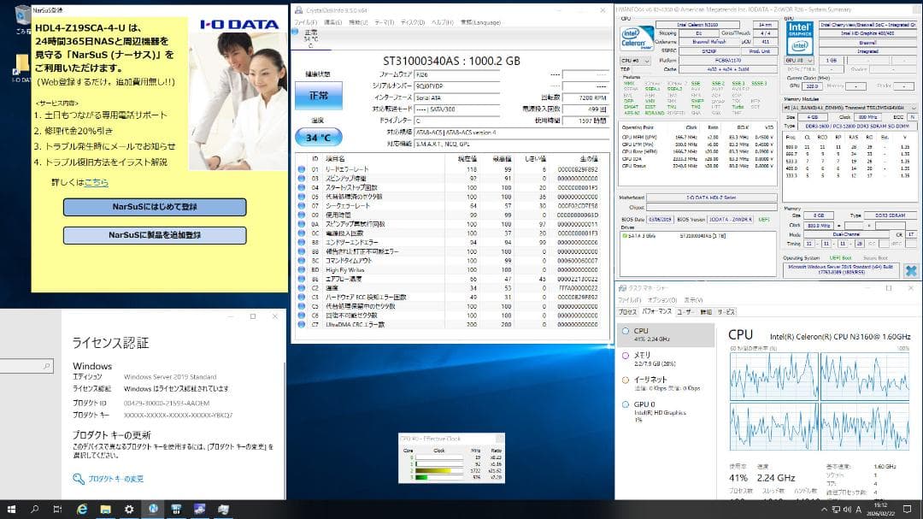The image size is (923, 519).
Task: Open taskbar search magnifier
Action: [x=34, y=510]
